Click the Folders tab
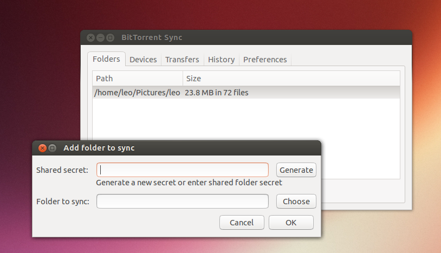 pyautogui.click(x=106, y=59)
